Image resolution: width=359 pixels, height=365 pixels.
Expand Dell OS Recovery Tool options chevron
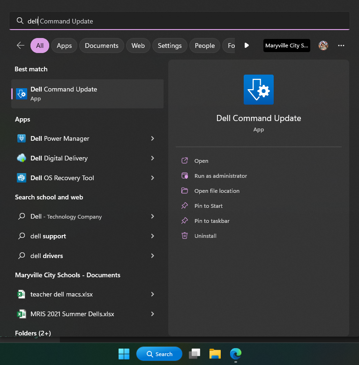click(x=152, y=178)
